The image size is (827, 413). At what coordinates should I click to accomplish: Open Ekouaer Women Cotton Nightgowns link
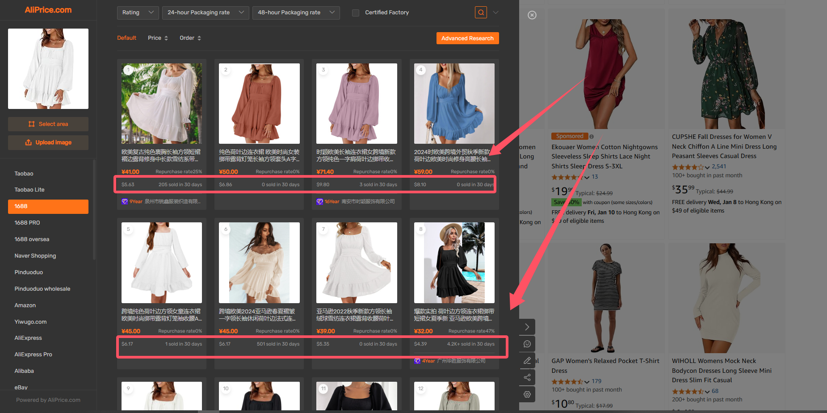click(605, 157)
